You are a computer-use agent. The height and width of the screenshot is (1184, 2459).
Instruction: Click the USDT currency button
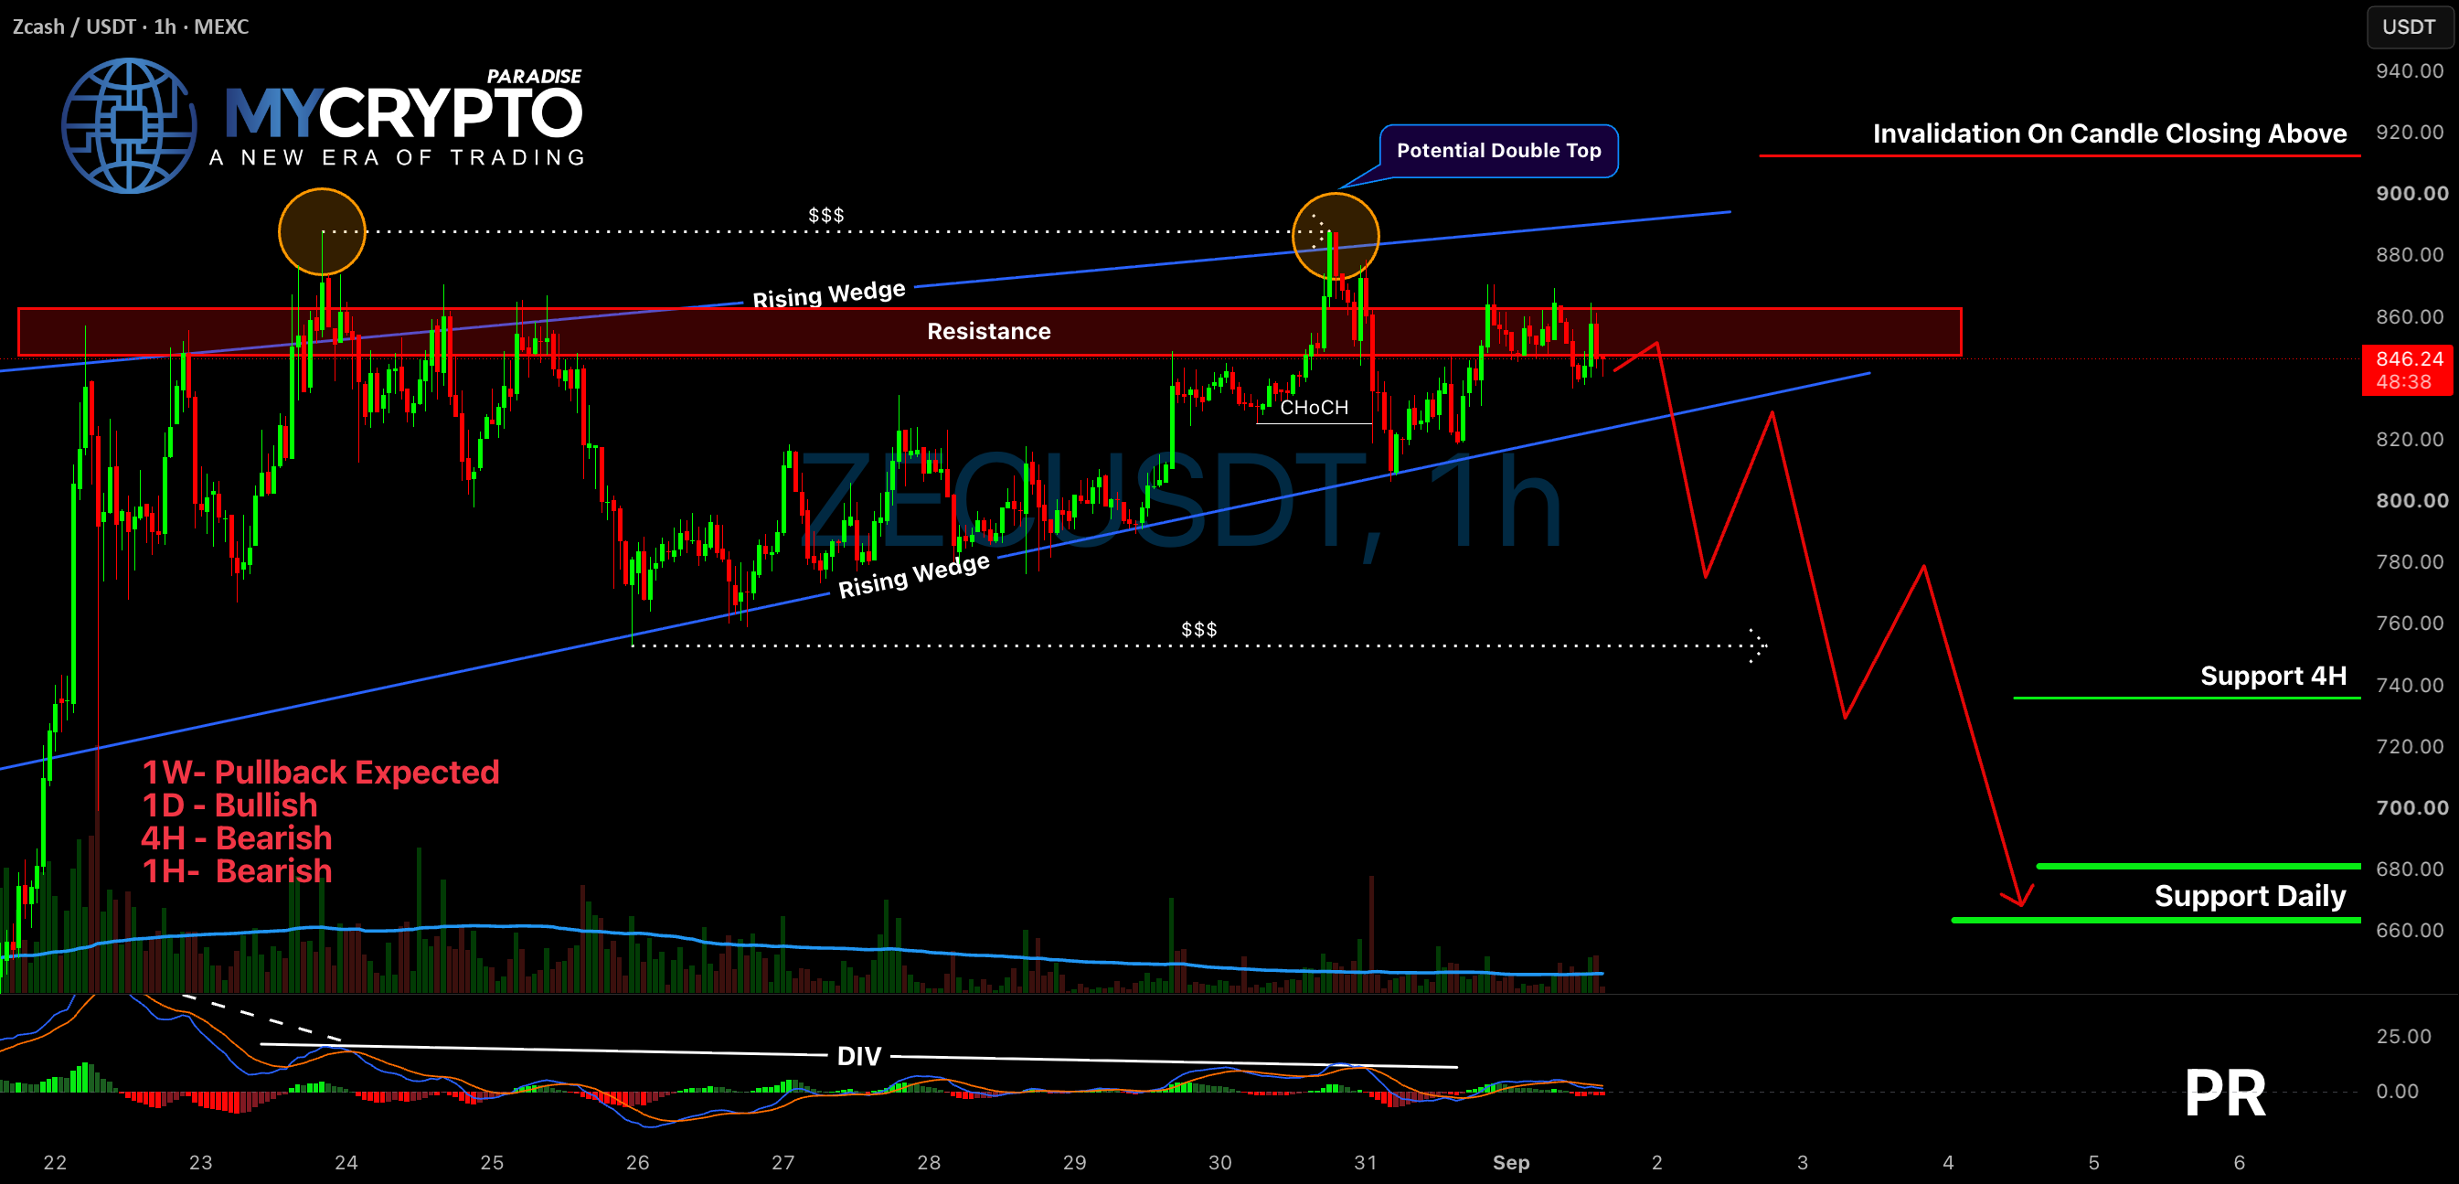click(x=2409, y=27)
